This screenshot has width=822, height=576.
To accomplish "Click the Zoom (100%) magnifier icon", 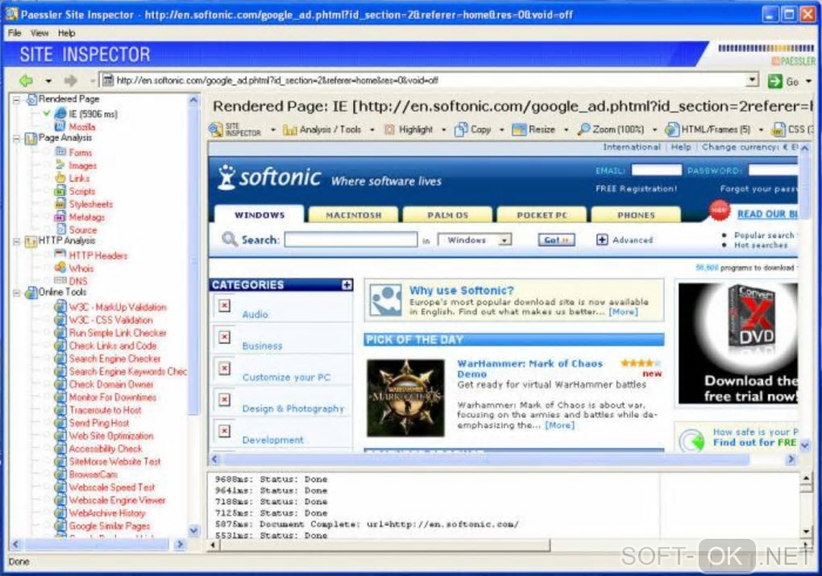I will coord(583,130).
